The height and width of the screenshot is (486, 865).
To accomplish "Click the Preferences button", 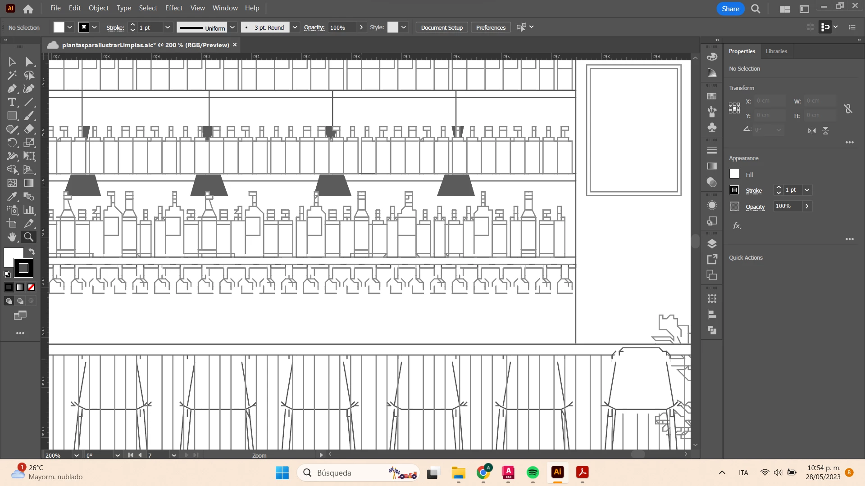I will click(491, 27).
